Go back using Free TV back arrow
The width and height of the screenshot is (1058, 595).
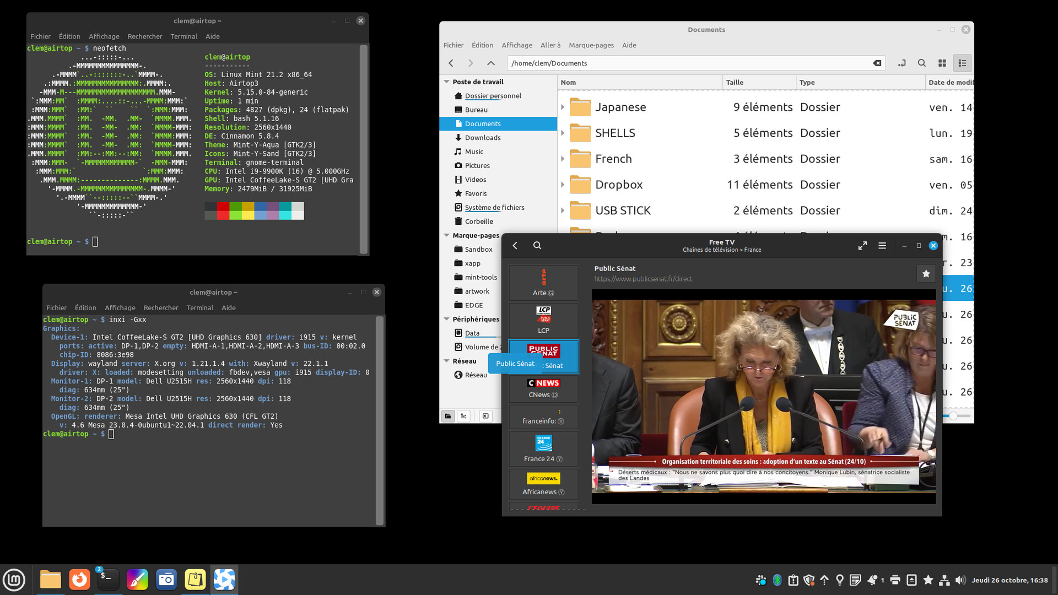[x=514, y=246]
